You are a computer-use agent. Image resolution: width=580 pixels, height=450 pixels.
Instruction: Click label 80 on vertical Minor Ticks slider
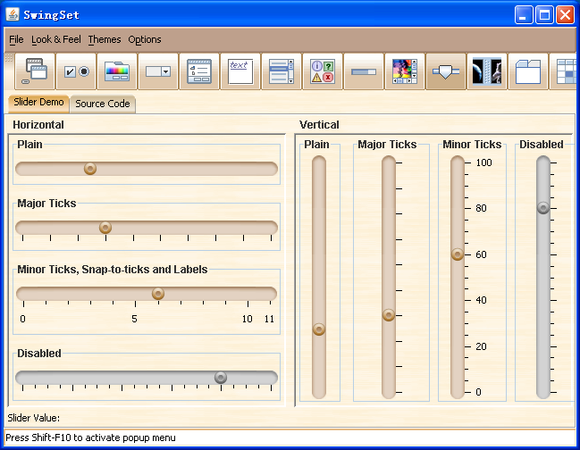(x=481, y=208)
